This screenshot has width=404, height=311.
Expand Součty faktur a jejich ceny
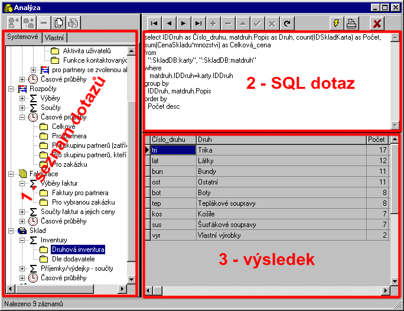click(x=22, y=212)
